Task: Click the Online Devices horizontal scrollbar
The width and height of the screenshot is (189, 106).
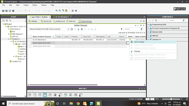Action: point(63,85)
